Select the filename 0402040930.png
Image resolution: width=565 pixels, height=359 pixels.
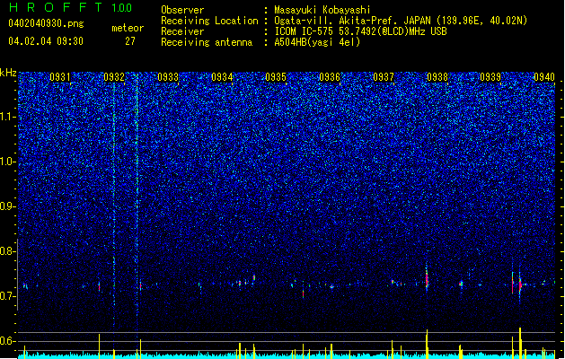tap(46, 23)
